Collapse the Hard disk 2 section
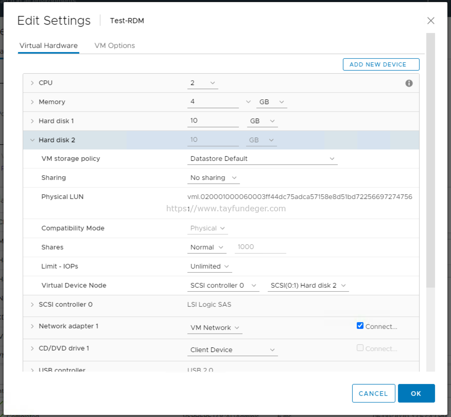 (32, 140)
